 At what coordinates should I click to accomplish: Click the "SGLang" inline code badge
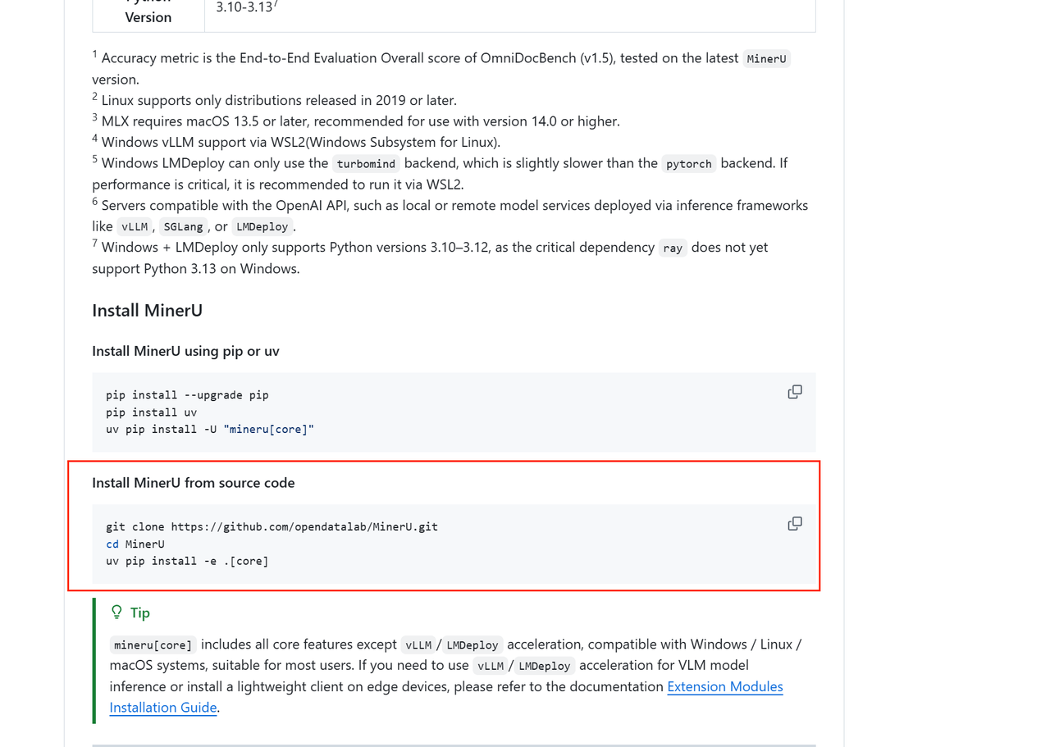point(183,227)
